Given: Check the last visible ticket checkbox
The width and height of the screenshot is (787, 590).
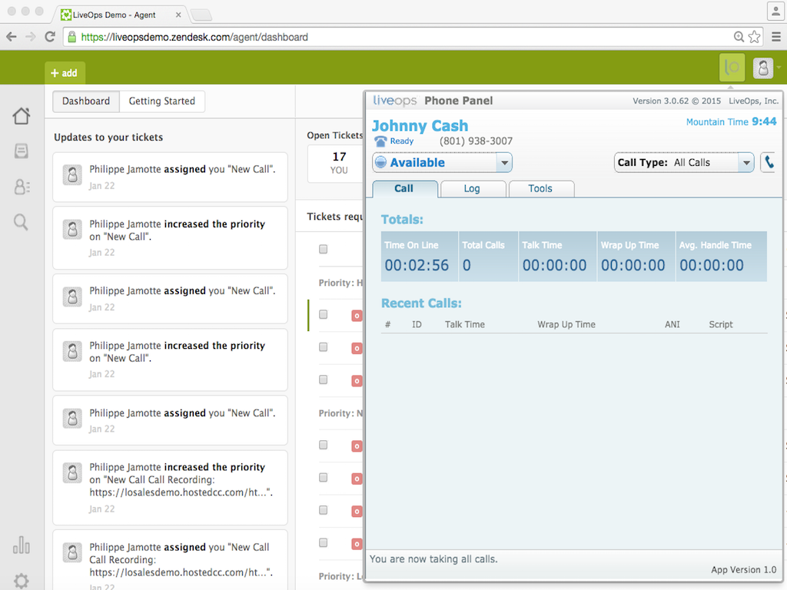Looking at the screenshot, I should tap(323, 542).
